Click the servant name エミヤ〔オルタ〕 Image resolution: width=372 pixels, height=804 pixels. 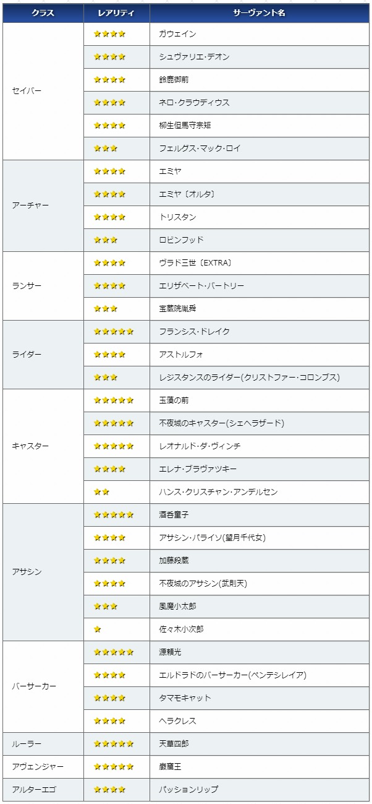click(187, 194)
